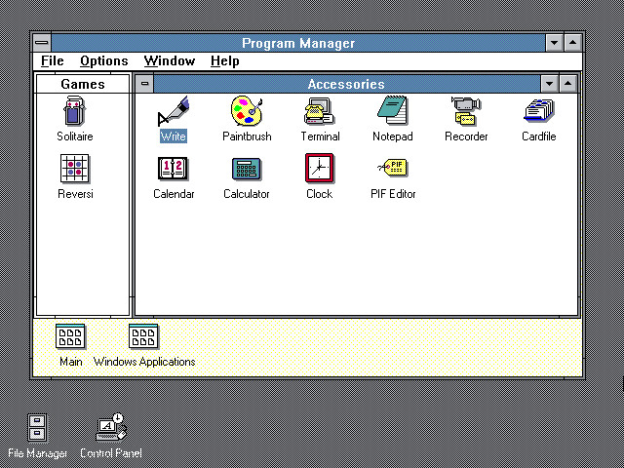Launch the Terminal icon
The height and width of the screenshot is (468, 624).
tap(320, 111)
